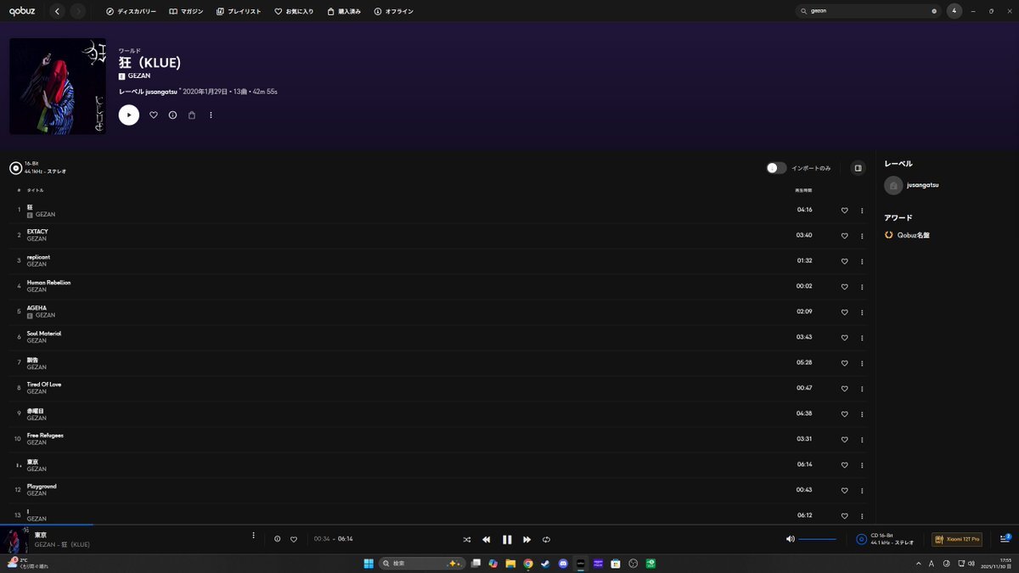Open more options for EXTACY track
The image size is (1019, 573).
click(862, 236)
